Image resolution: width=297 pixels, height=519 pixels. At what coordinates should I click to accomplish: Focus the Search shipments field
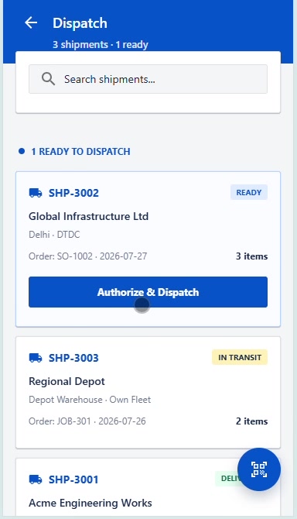(148, 79)
